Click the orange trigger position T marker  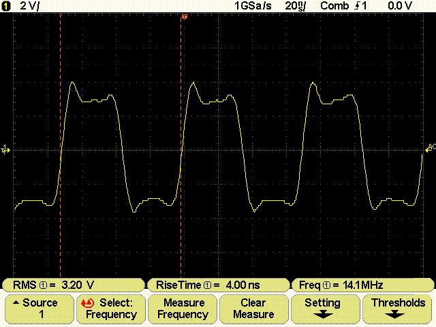184,18
